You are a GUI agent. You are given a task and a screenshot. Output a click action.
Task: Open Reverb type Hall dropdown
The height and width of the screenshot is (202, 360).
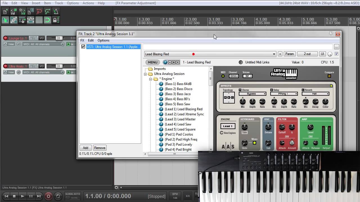(x=315, y=94)
